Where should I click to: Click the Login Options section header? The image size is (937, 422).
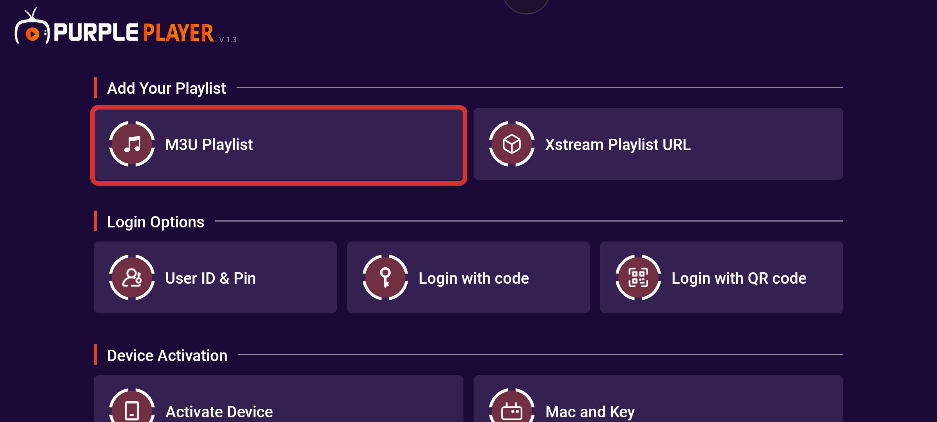(156, 222)
